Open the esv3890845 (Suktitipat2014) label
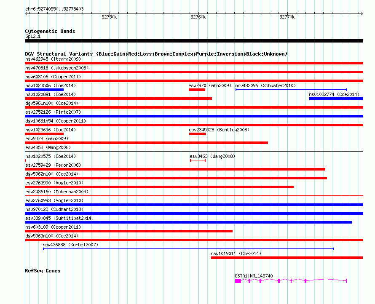The width and height of the screenshot is (375, 304). pos(59,218)
